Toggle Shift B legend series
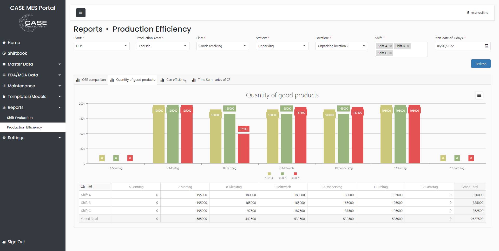 pos(282,176)
